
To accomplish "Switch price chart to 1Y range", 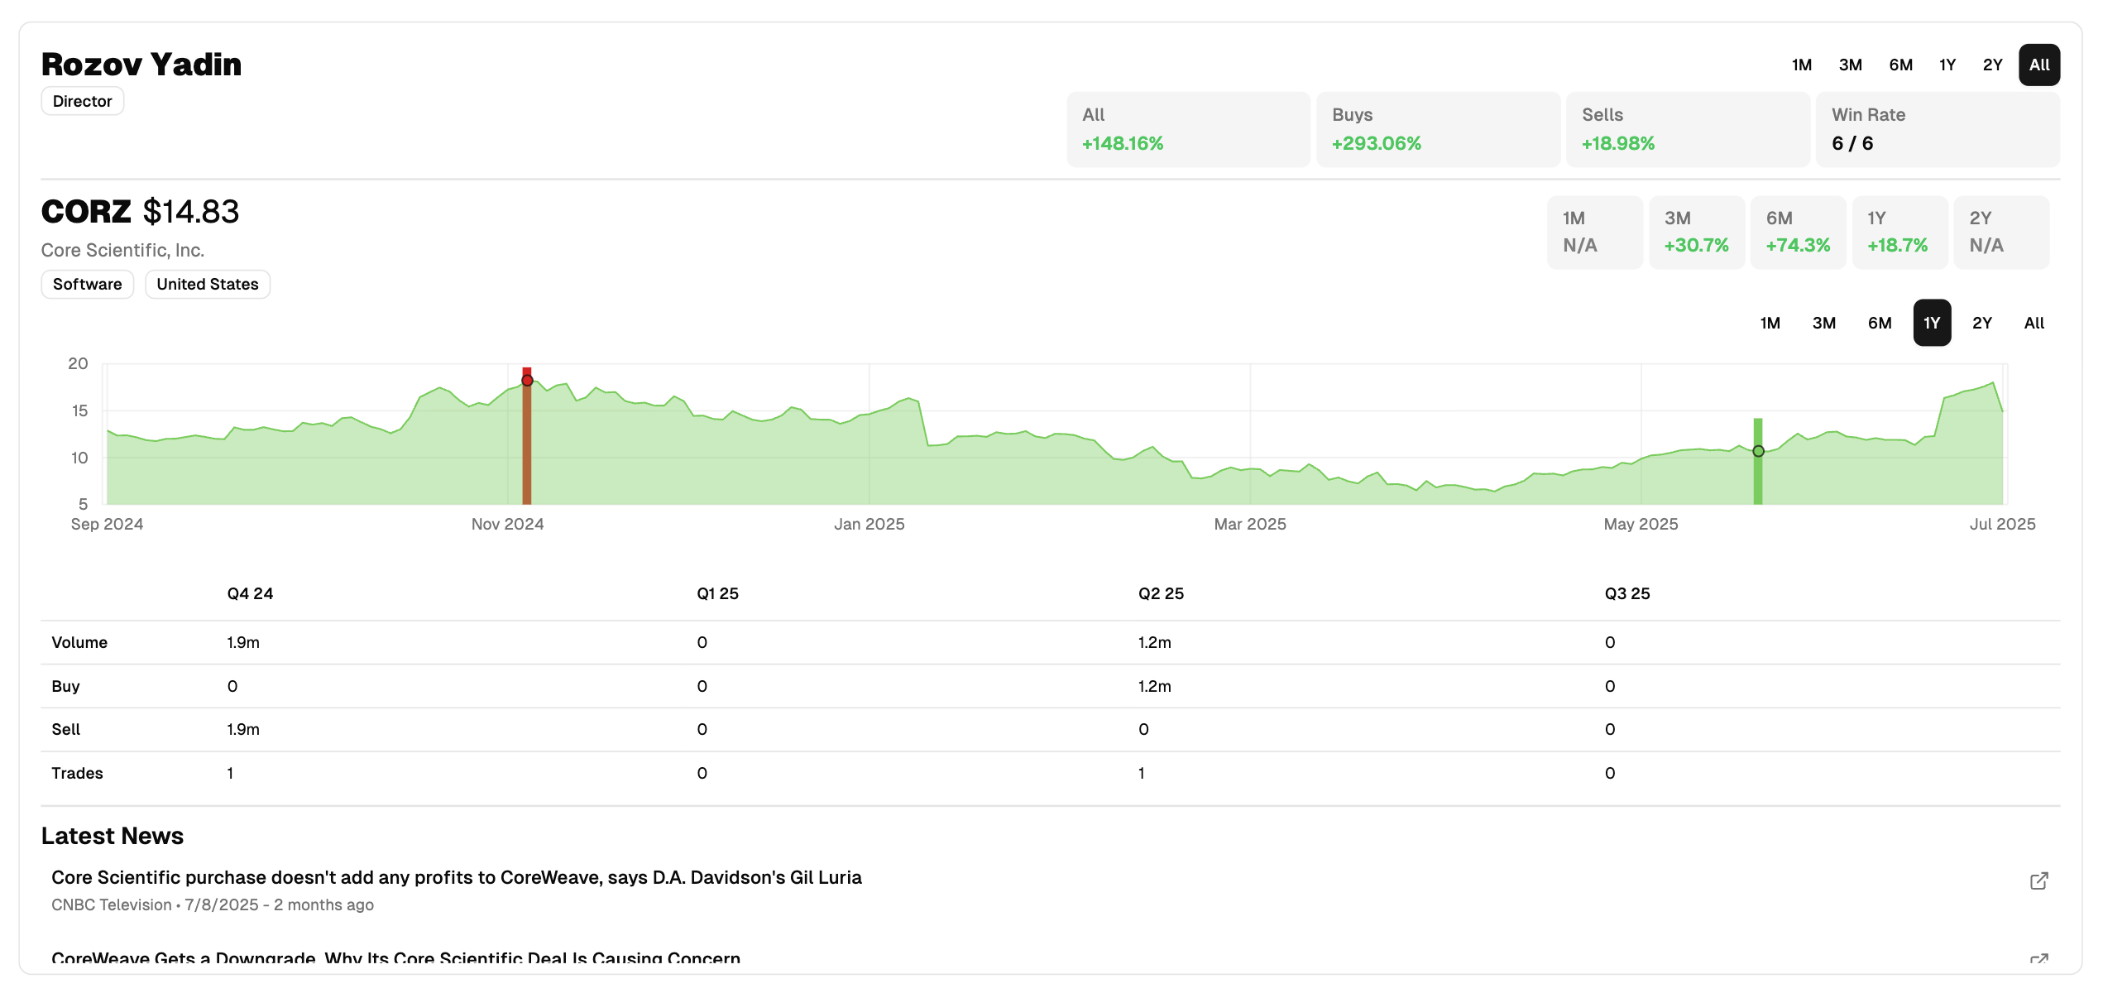I will pyautogui.click(x=1932, y=323).
